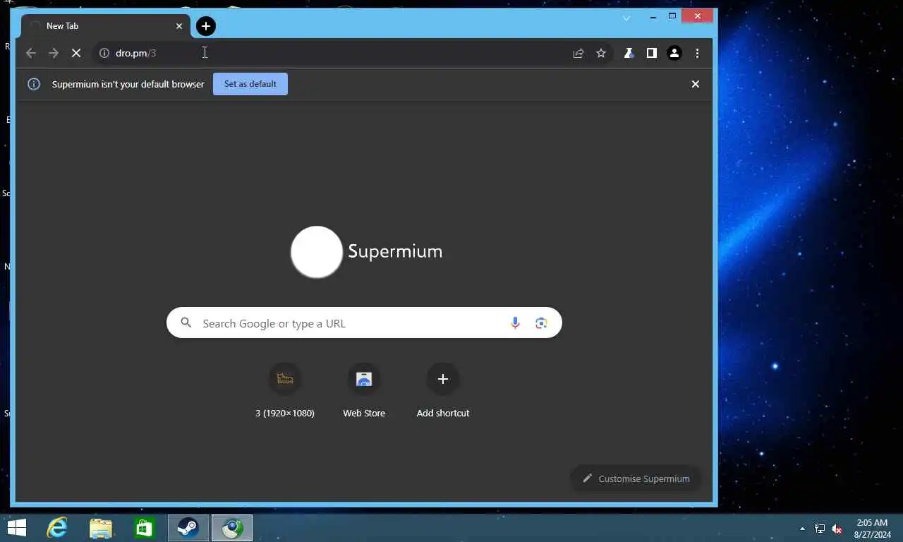The height and width of the screenshot is (542, 903).
Task: Open File Explorer from taskbar
Action: (x=101, y=528)
